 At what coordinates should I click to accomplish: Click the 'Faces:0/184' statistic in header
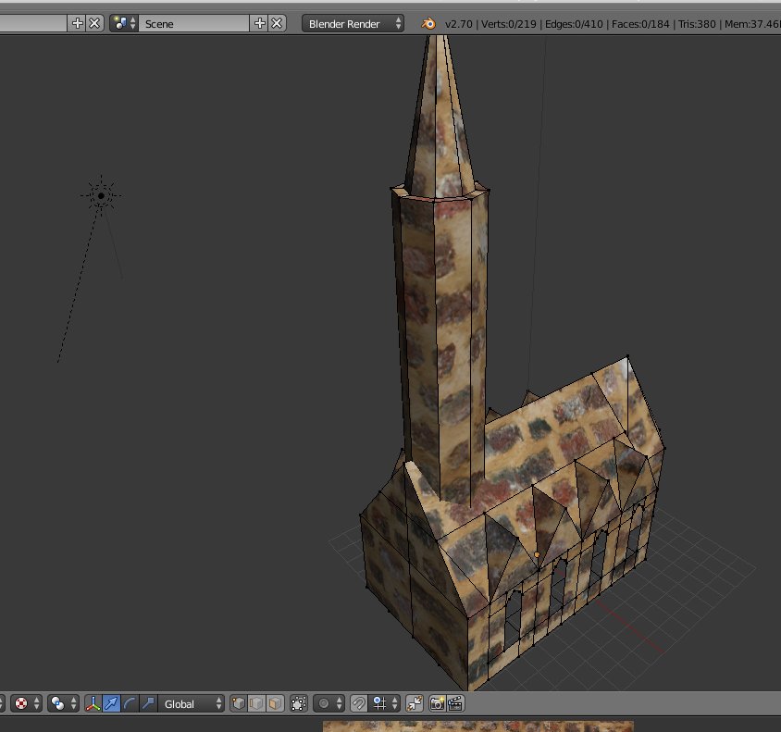pos(640,24)
